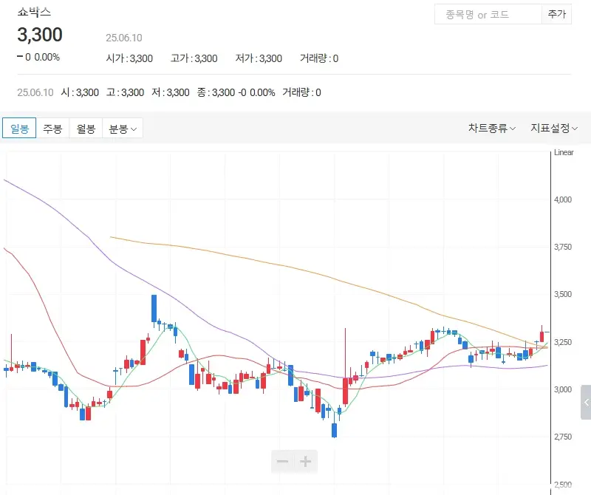Image resolution: width=591 pixels, height=495 pixels.
Task: Select the 일봉 daily chart tab
Action: click(x=19, y=129)
